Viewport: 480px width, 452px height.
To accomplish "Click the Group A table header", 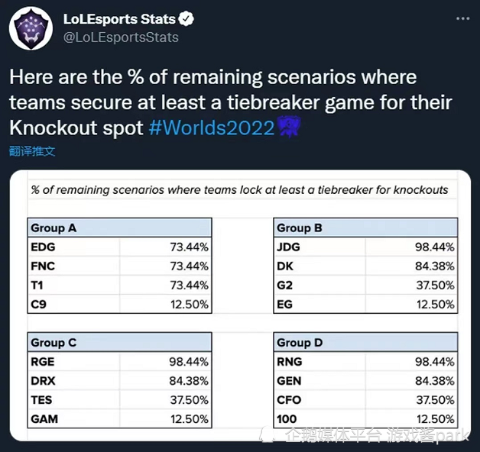I will 119,228.
